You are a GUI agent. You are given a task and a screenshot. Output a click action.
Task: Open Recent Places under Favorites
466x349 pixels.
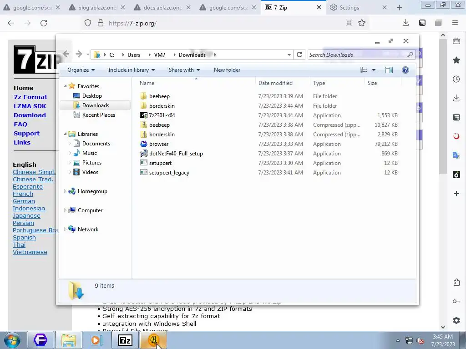(x=98, y=115)
